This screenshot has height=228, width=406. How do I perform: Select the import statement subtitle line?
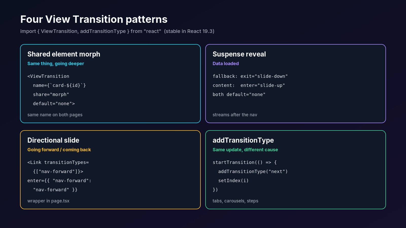(x=117, y=31)
